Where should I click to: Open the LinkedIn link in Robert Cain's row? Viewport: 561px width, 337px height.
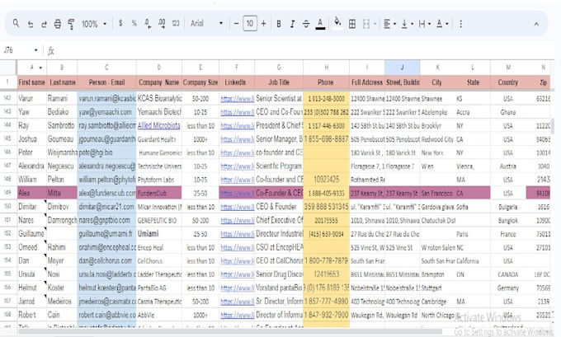click(x=238, y=316)
